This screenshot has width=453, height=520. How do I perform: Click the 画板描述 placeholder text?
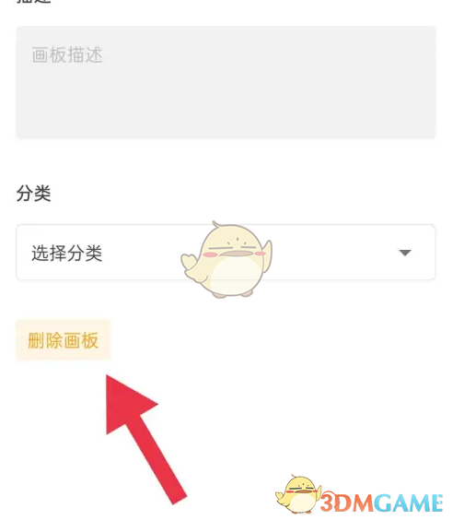(67, 54)
